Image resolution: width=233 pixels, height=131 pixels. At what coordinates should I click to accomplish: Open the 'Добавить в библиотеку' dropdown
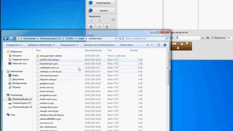41,45
